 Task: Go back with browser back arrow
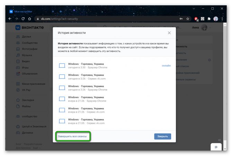pyautogui.click(x=10, y=19)
